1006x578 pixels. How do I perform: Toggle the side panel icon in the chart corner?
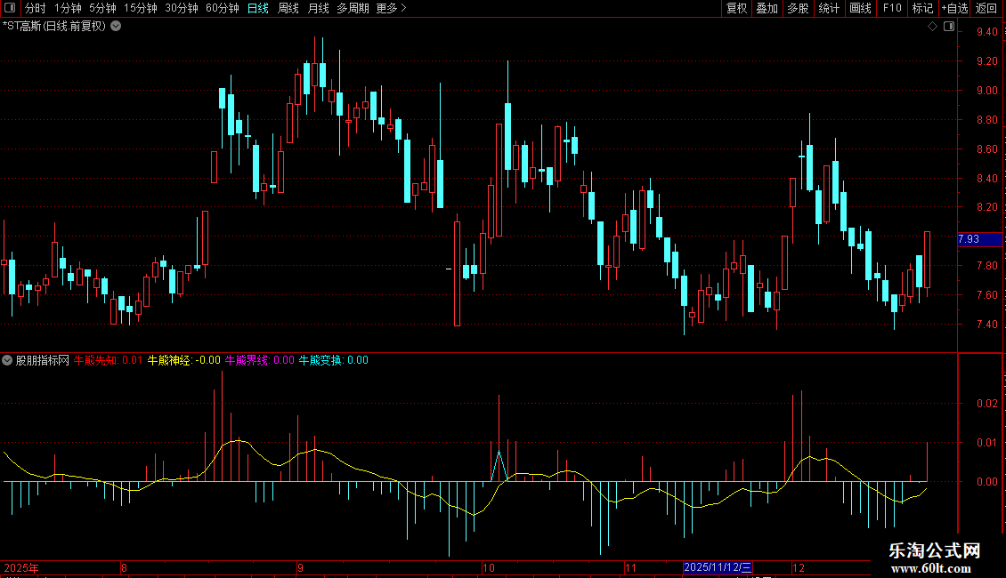point(949,27)
